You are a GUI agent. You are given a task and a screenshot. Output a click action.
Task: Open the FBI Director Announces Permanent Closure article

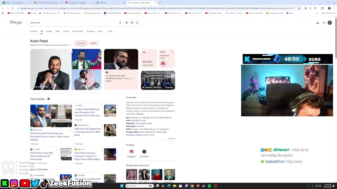(50, 136)
